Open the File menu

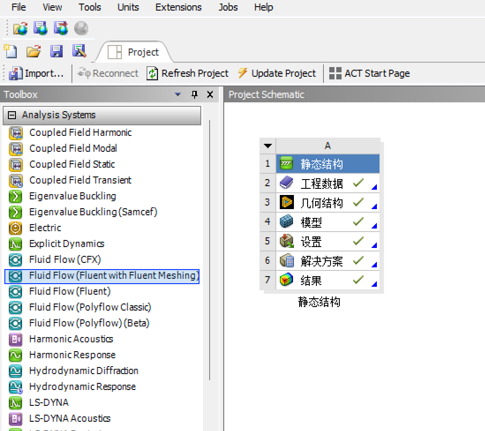coord(19,7)
